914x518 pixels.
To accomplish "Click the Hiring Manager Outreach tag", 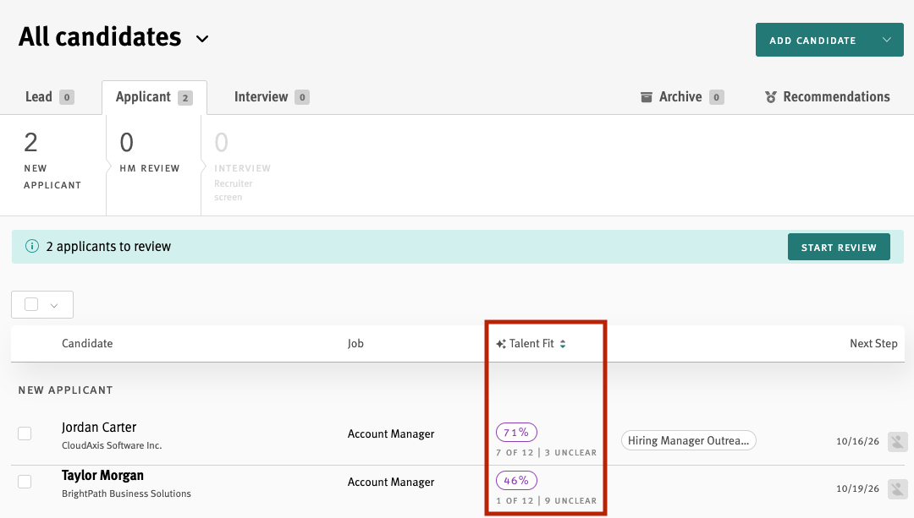I will 688,440.
